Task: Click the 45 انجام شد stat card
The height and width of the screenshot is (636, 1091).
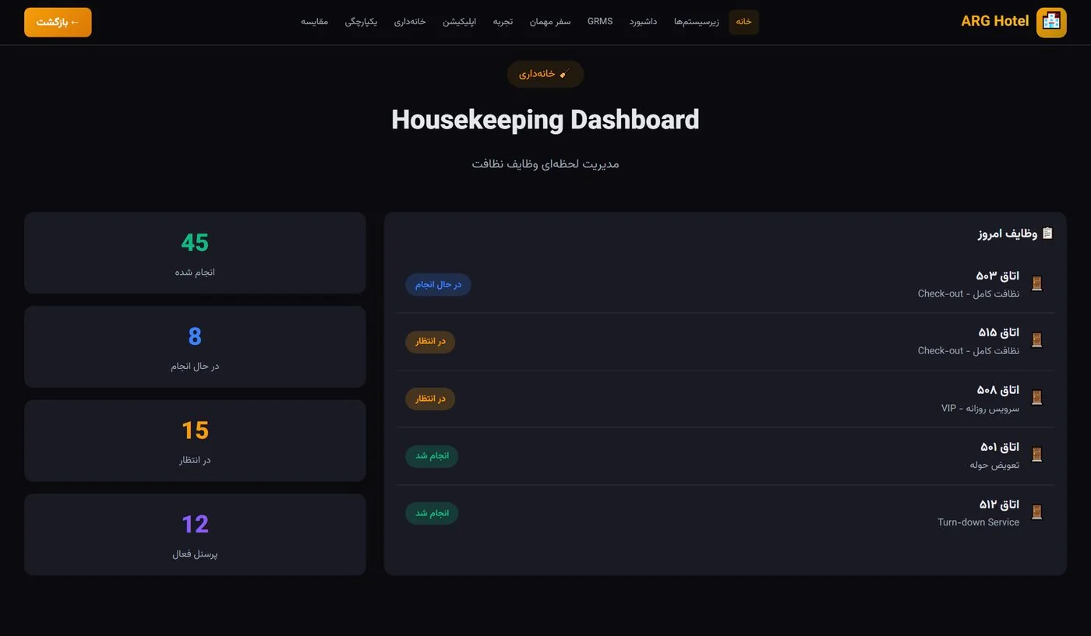Action: [195, 253]
